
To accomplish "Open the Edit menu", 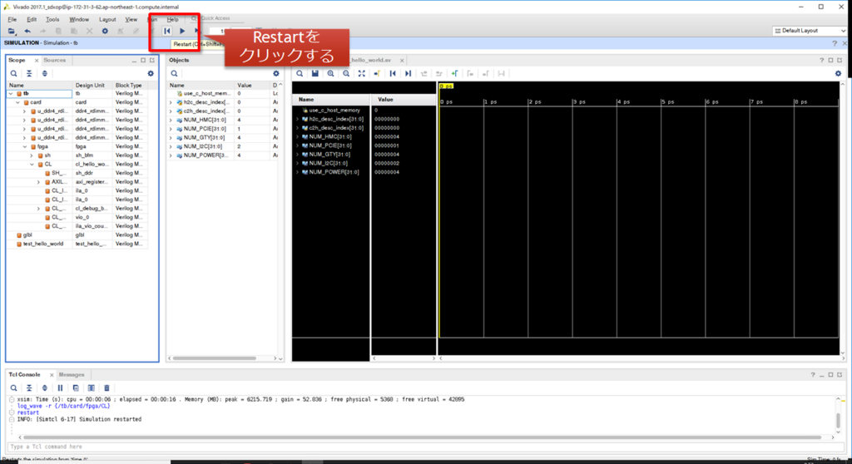I will pyautogui.click(x=32, y=19).
